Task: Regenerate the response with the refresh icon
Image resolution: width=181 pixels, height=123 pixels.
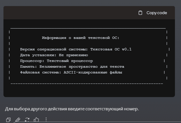Action: [x=27, y=119]
